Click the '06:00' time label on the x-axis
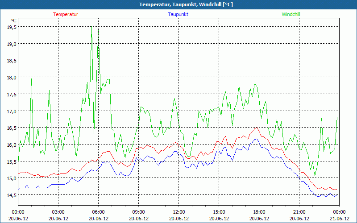The image size is (357, 223). [x=98, y=212]
